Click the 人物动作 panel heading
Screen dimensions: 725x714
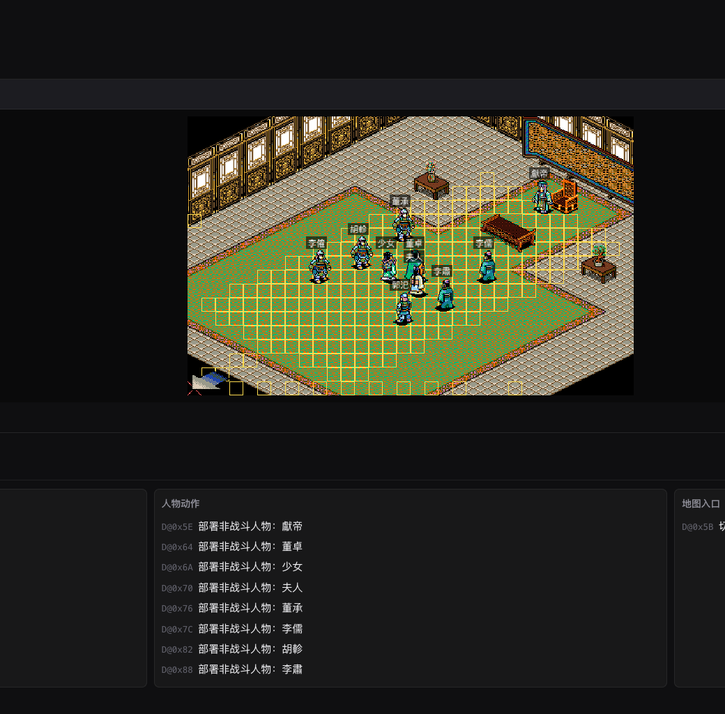point(181,503)
